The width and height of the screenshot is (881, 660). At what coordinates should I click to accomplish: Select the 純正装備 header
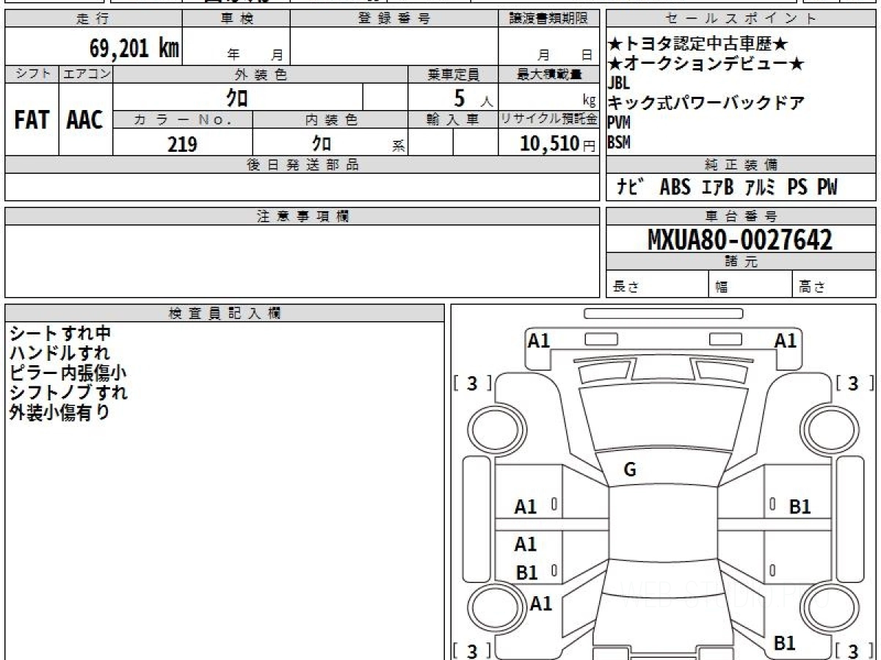click(741, 165)
